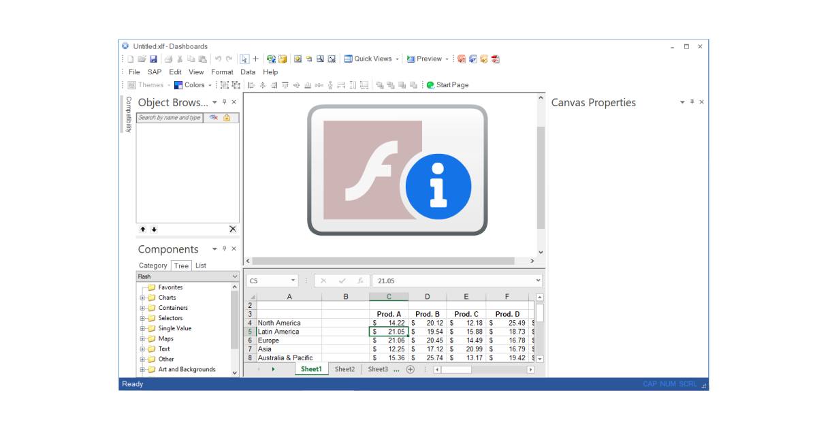
Task: Click the Redo arrow icon
Action: (x=229, y=59)
